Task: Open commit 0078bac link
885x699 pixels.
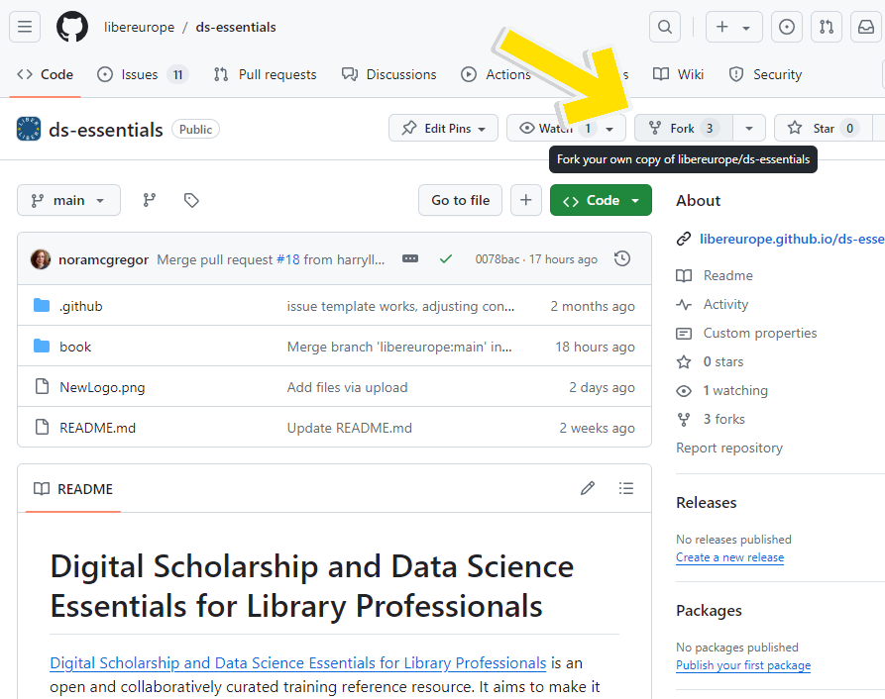Action: 498,259
